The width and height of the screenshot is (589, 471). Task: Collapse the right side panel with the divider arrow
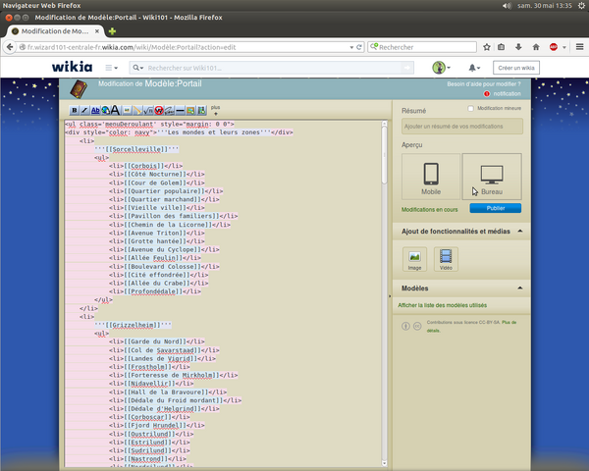[x=390, y=296]
